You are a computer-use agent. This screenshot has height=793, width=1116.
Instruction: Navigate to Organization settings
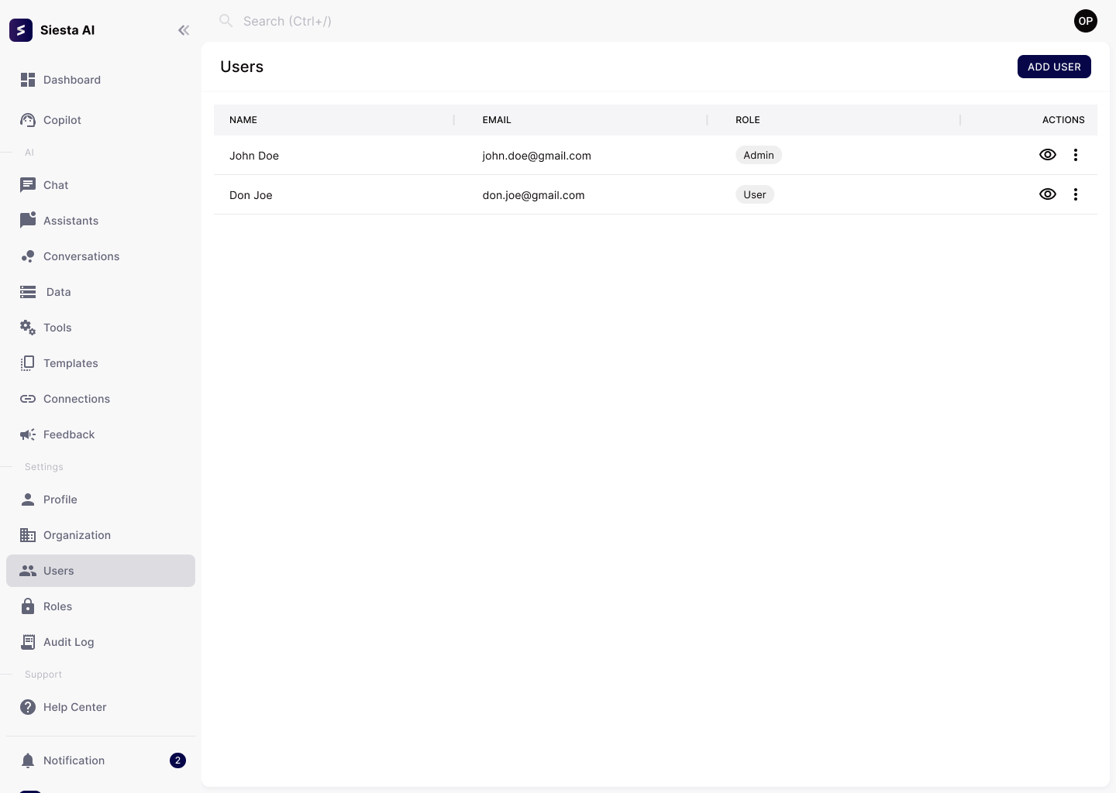coord(77,535)
